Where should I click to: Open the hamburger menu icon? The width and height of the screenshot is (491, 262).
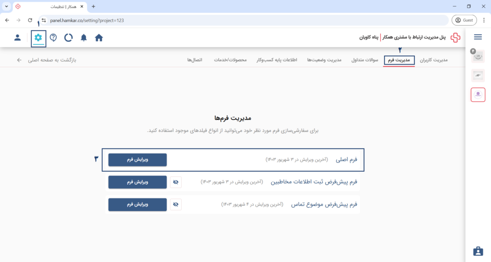coord(478,37)
